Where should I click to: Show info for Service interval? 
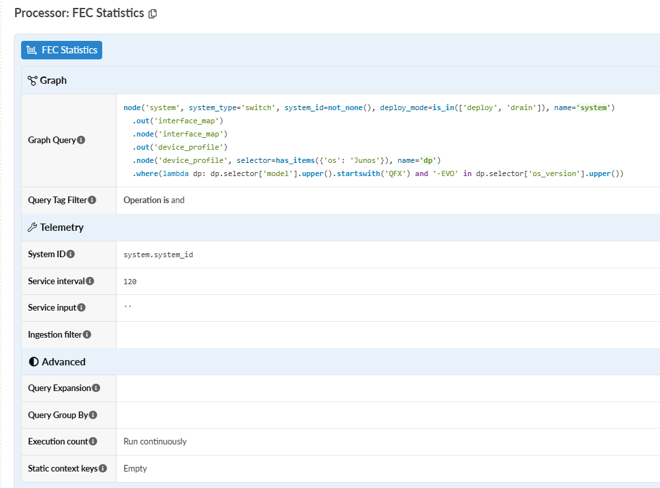pyautogui.click(x=90, y=281)
